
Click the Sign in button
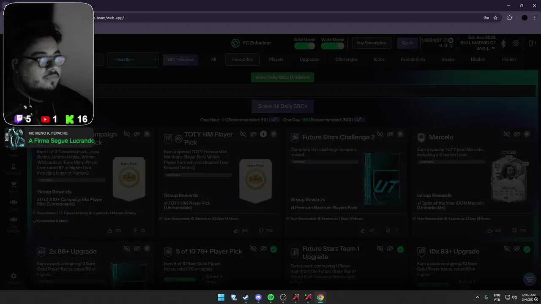coord(407,43)
